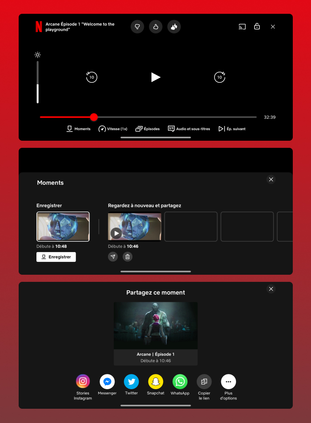This screenshot has width=311, height=423.
Task: Close the Partagez ce moment panel
Action: [271, 289]
